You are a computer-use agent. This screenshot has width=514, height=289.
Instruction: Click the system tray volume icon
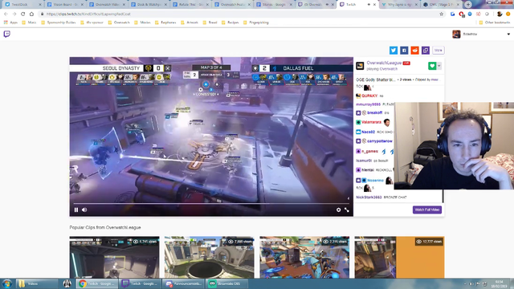pyautogui.click(x=471, y=284)
